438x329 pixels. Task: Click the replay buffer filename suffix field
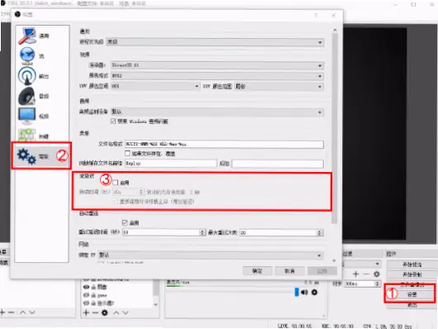click(278, 163)
